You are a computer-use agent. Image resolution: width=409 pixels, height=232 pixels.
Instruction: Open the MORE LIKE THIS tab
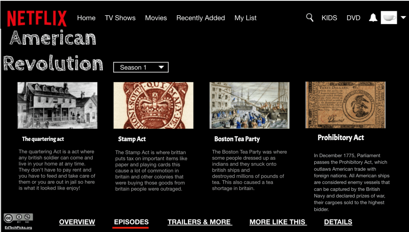point(278,222)
